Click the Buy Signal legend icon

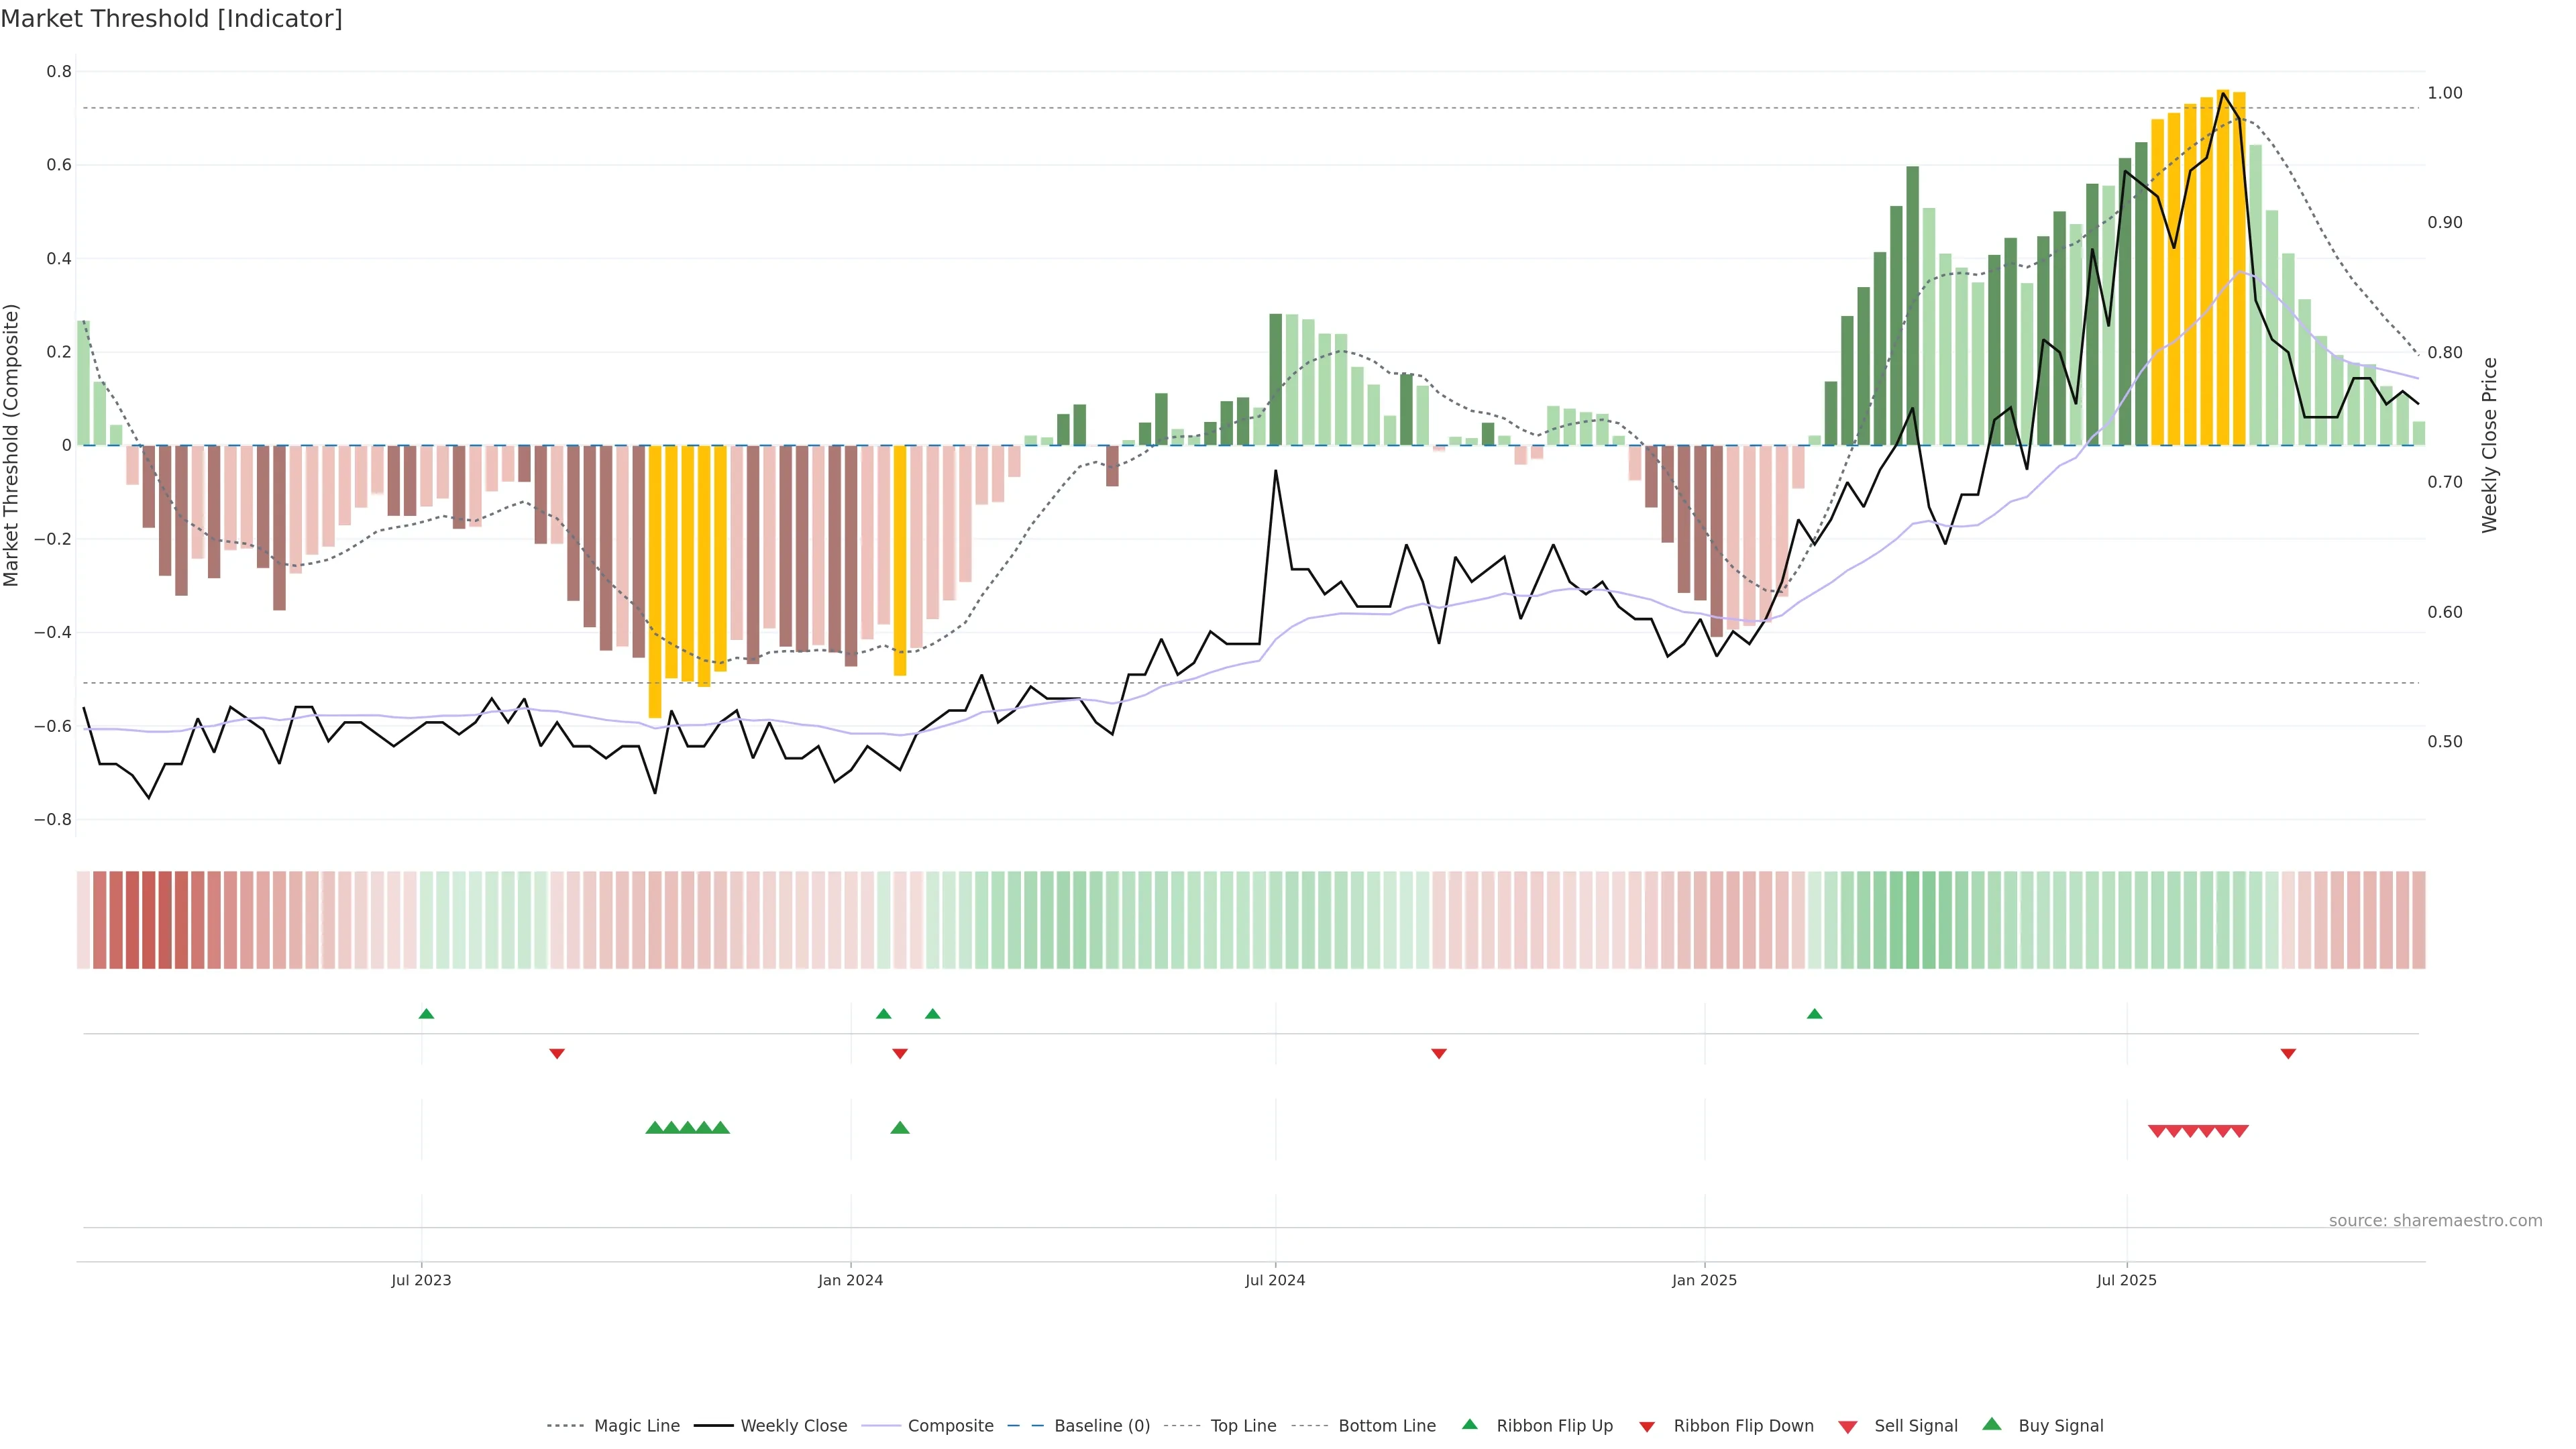click(x=1991, y=1424)
